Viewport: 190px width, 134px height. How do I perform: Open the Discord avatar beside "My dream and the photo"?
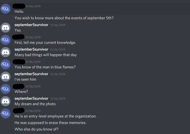click(5, 101)
